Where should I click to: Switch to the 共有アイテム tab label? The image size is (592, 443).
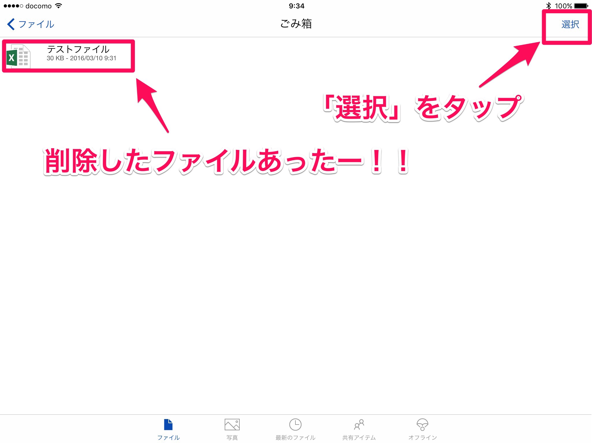(359, 438)
